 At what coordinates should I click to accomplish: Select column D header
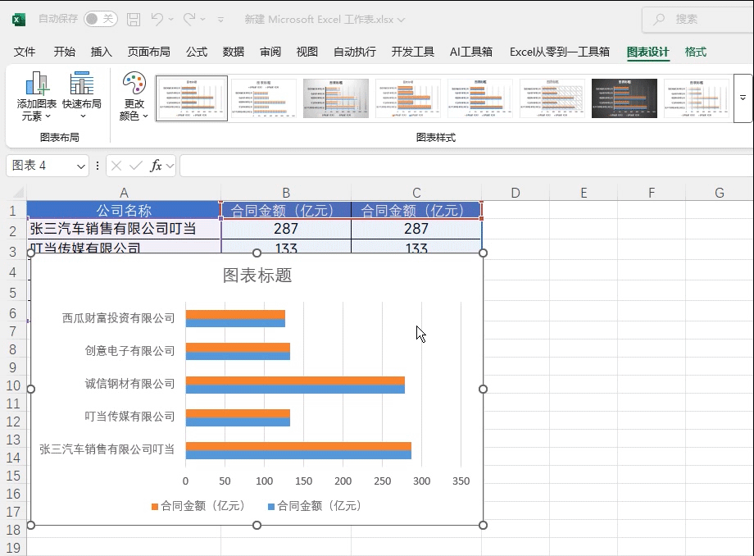515,193
